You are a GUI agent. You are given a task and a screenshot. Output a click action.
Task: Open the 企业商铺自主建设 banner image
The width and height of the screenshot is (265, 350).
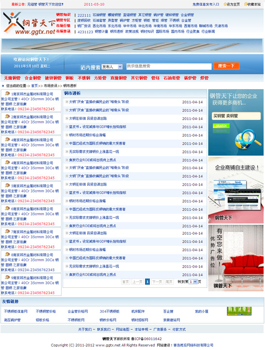pyautogui.click(x=236, y=190)
